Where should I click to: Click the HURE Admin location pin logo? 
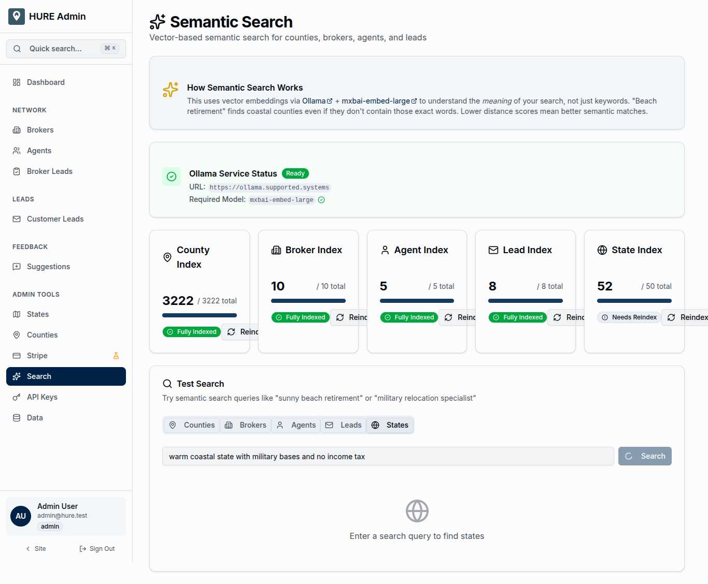pyautogui.click(x=16, y=16)
